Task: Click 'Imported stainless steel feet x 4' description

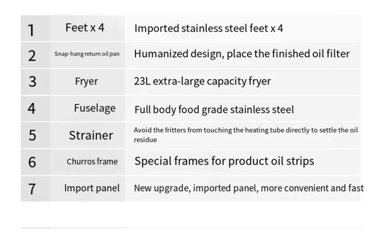Action: (x=208, y=28)
